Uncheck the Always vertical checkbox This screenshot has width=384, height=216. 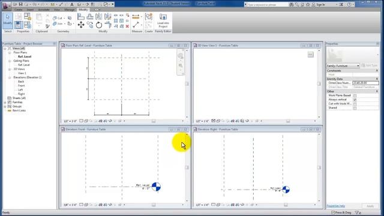355,100
